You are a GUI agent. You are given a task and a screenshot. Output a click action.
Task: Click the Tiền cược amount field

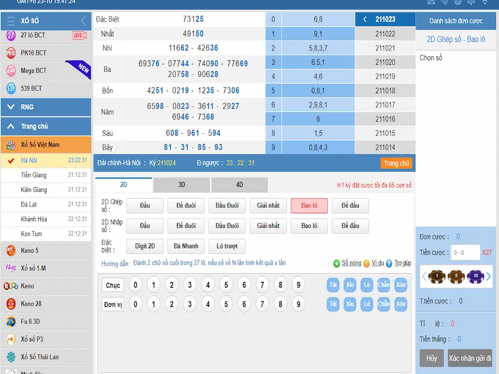pyautogui.click(x=466, y=252)
